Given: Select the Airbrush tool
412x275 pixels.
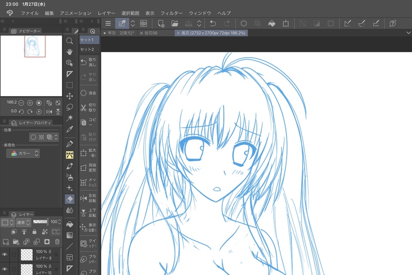Looking at the screenshot, I should (x=70, y=177).
